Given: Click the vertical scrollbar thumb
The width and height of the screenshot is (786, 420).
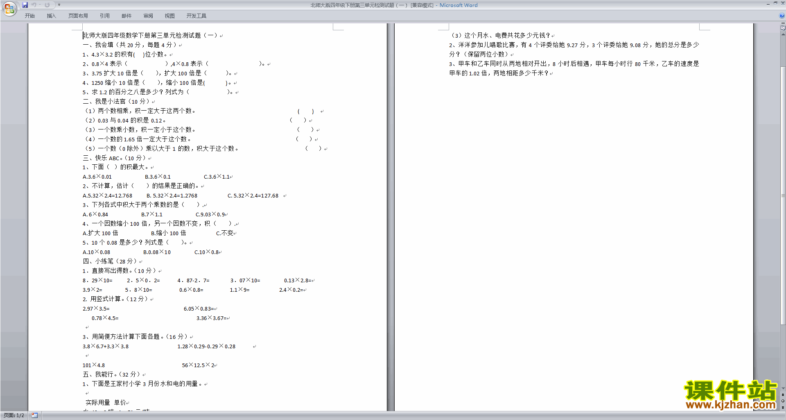Looking at the screenshot, I should (x=783, y=196).
